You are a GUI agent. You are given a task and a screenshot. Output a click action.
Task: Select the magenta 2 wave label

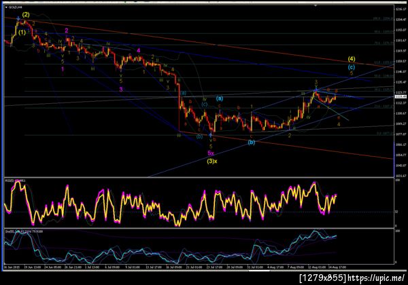(67, 31)
